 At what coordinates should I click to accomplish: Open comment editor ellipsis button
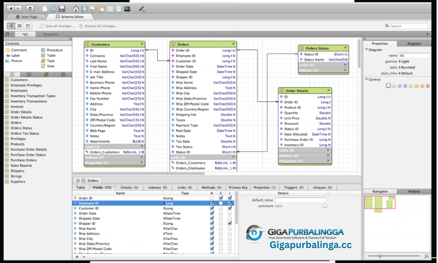325,206
